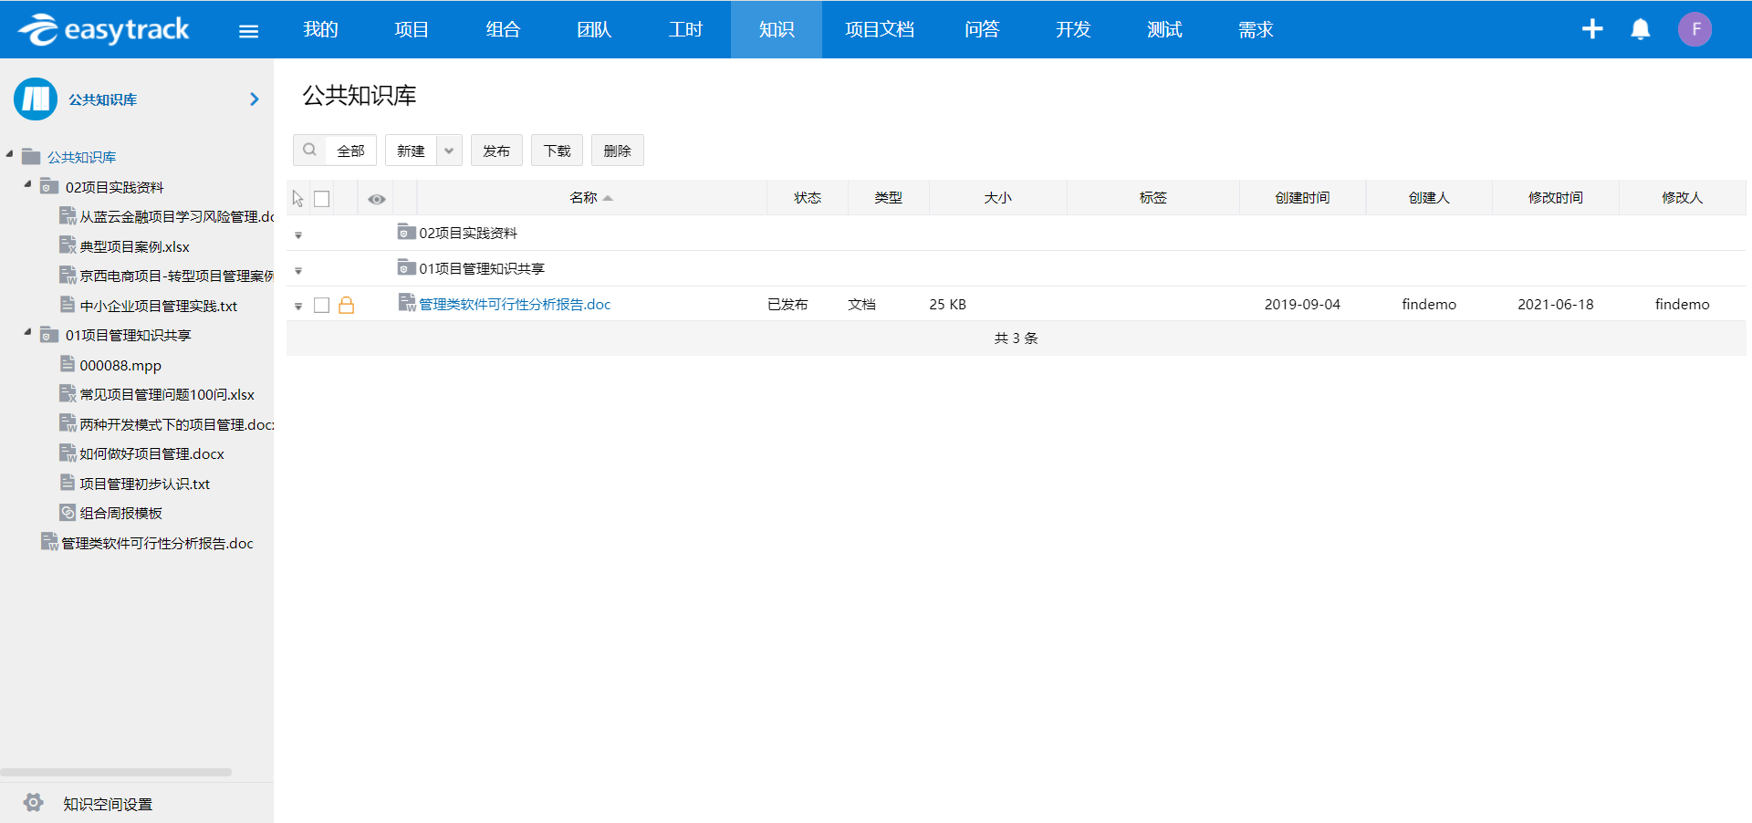The image size is (1752, 823).
Task: Click the 组合周报模板 template icon
Action: pyautogui.click(x=68, y=512)
